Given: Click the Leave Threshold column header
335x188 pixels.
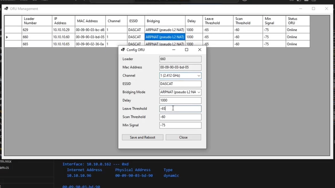Looking at the screenshot, I should pos(218,21).
